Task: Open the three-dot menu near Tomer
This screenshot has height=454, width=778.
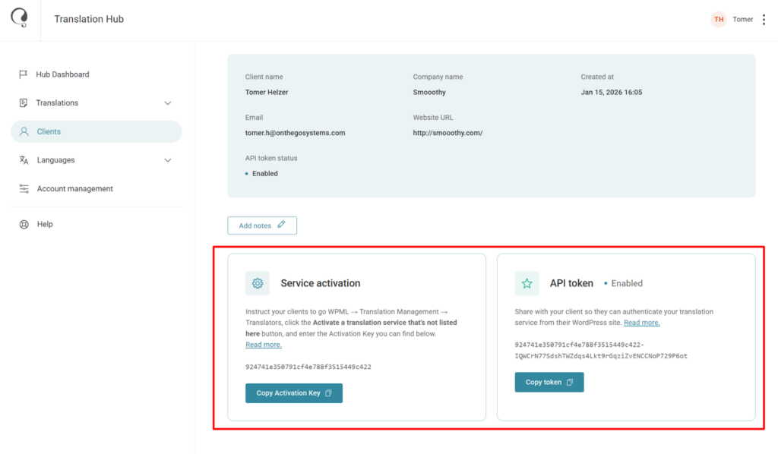Action: coord(764,19)
